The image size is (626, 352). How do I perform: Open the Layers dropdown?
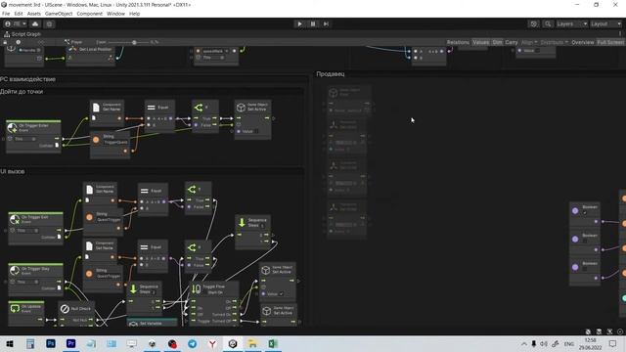571,23
